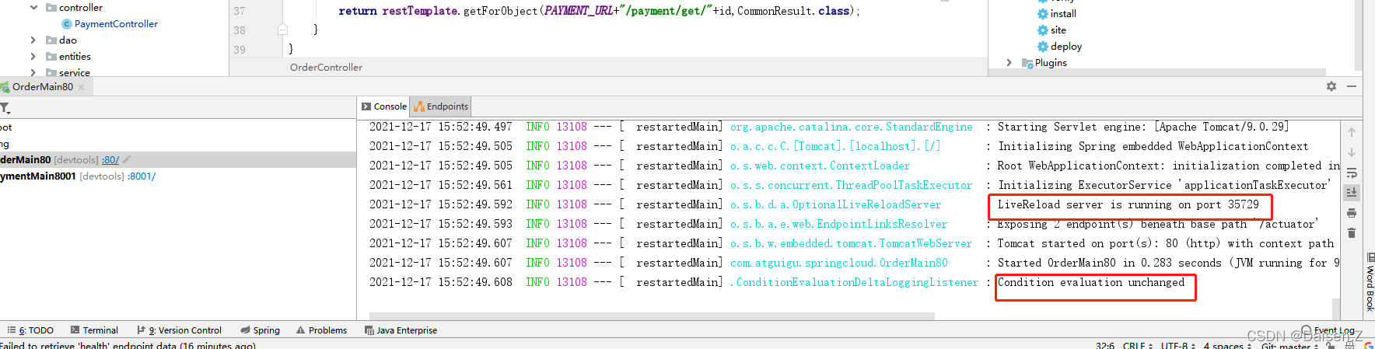The image size is (1375, 349).
Task: Expand the dao folder
Action: (33, 40)
